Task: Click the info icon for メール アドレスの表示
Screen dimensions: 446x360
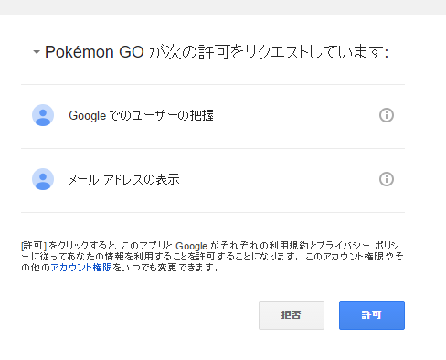Action: [x=387, y=179]
